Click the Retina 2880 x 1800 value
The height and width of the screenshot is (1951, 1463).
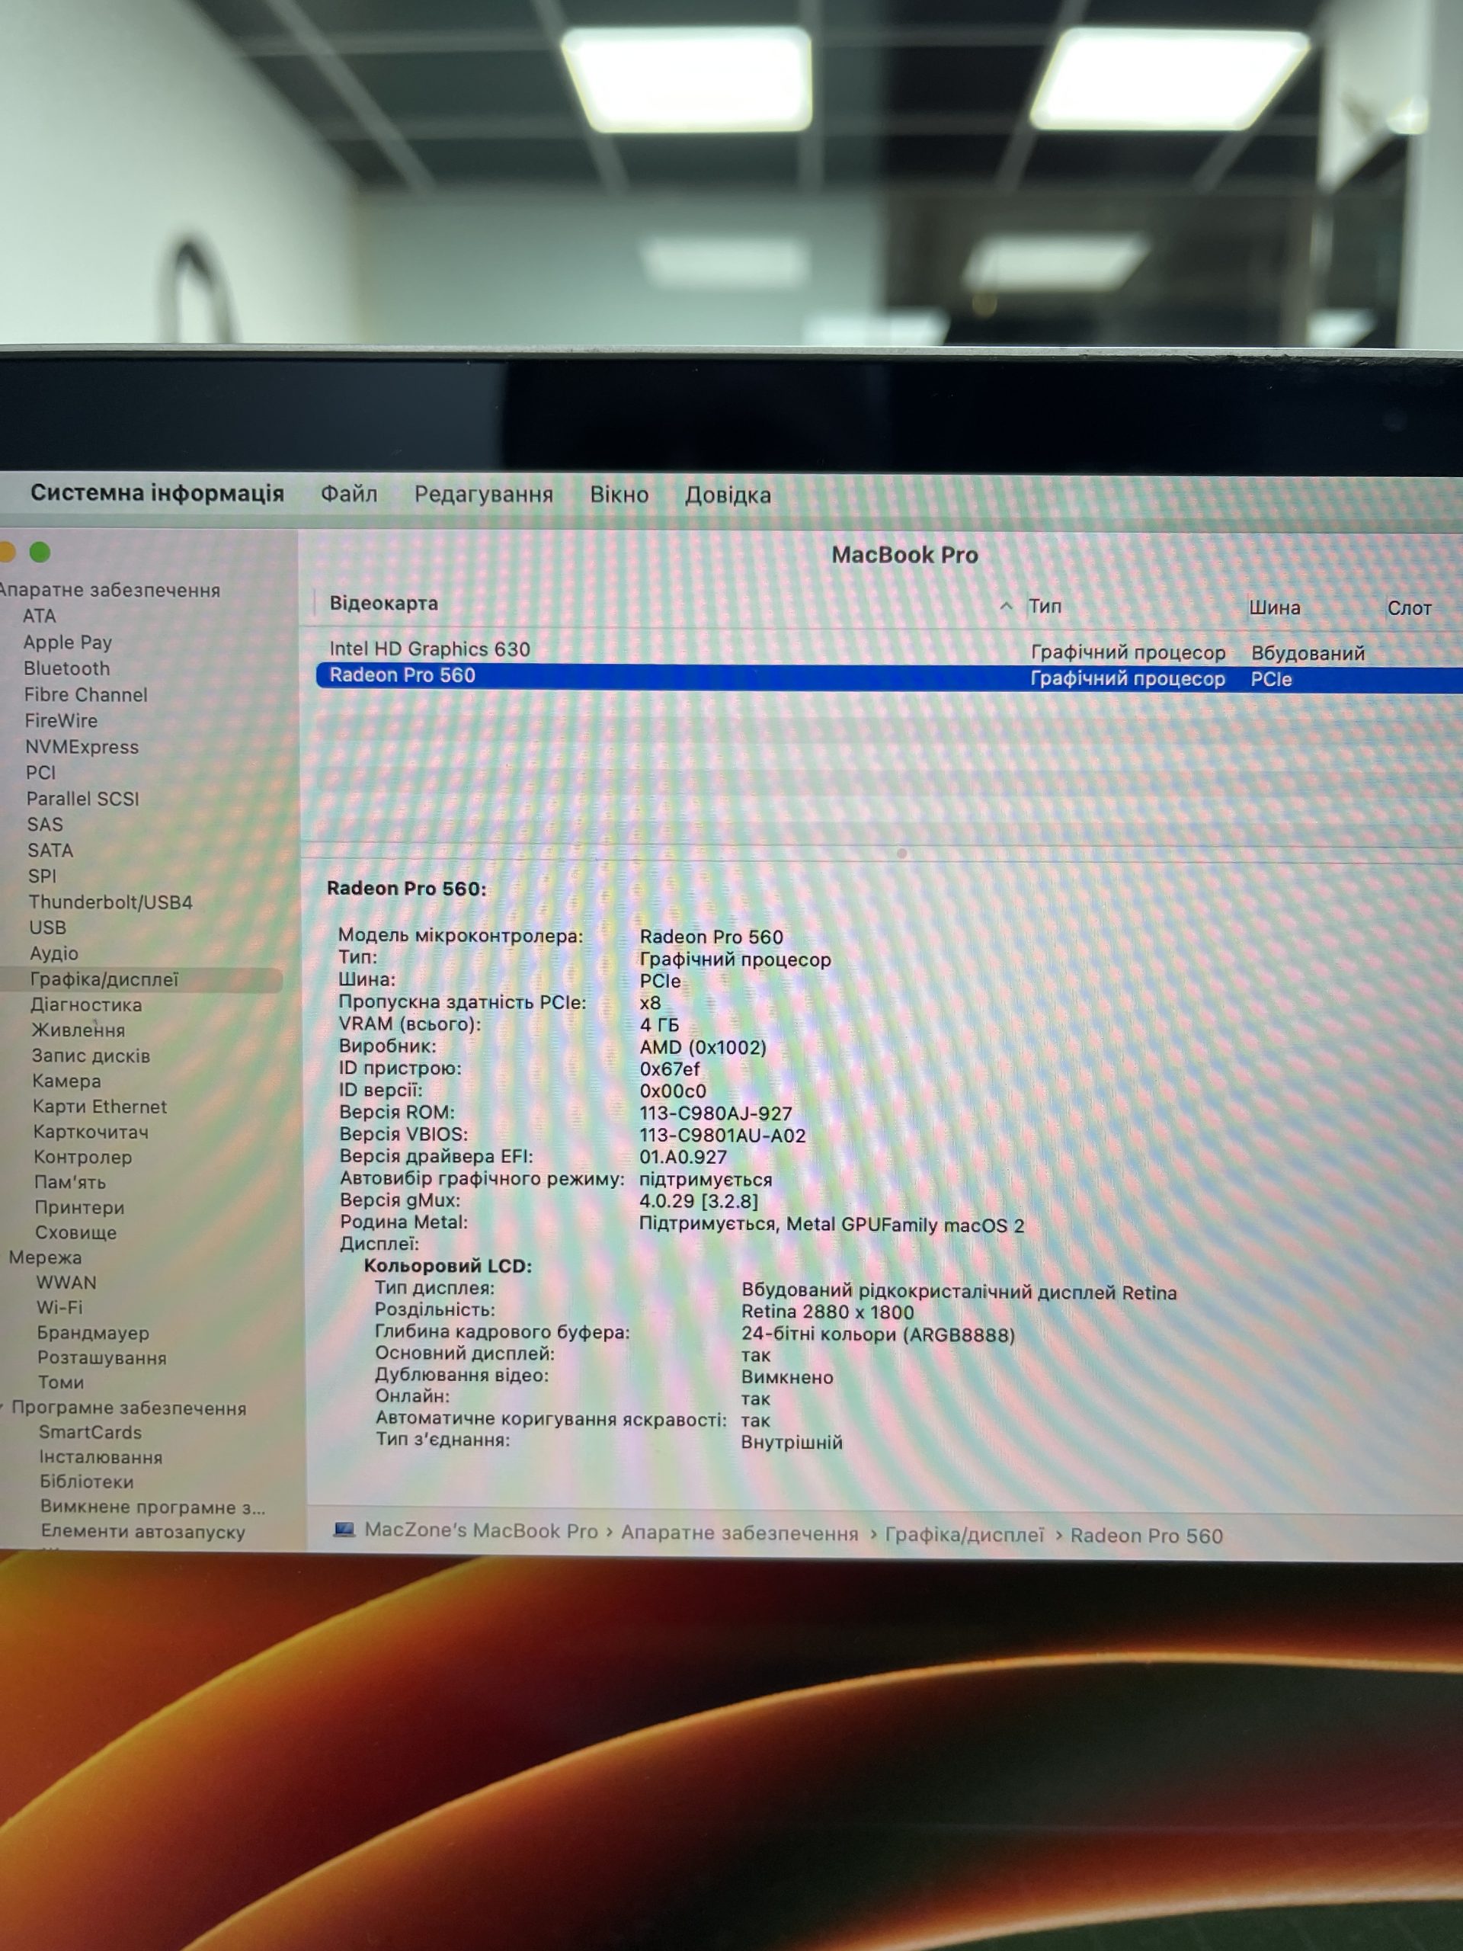click(x=828, y=1312)
